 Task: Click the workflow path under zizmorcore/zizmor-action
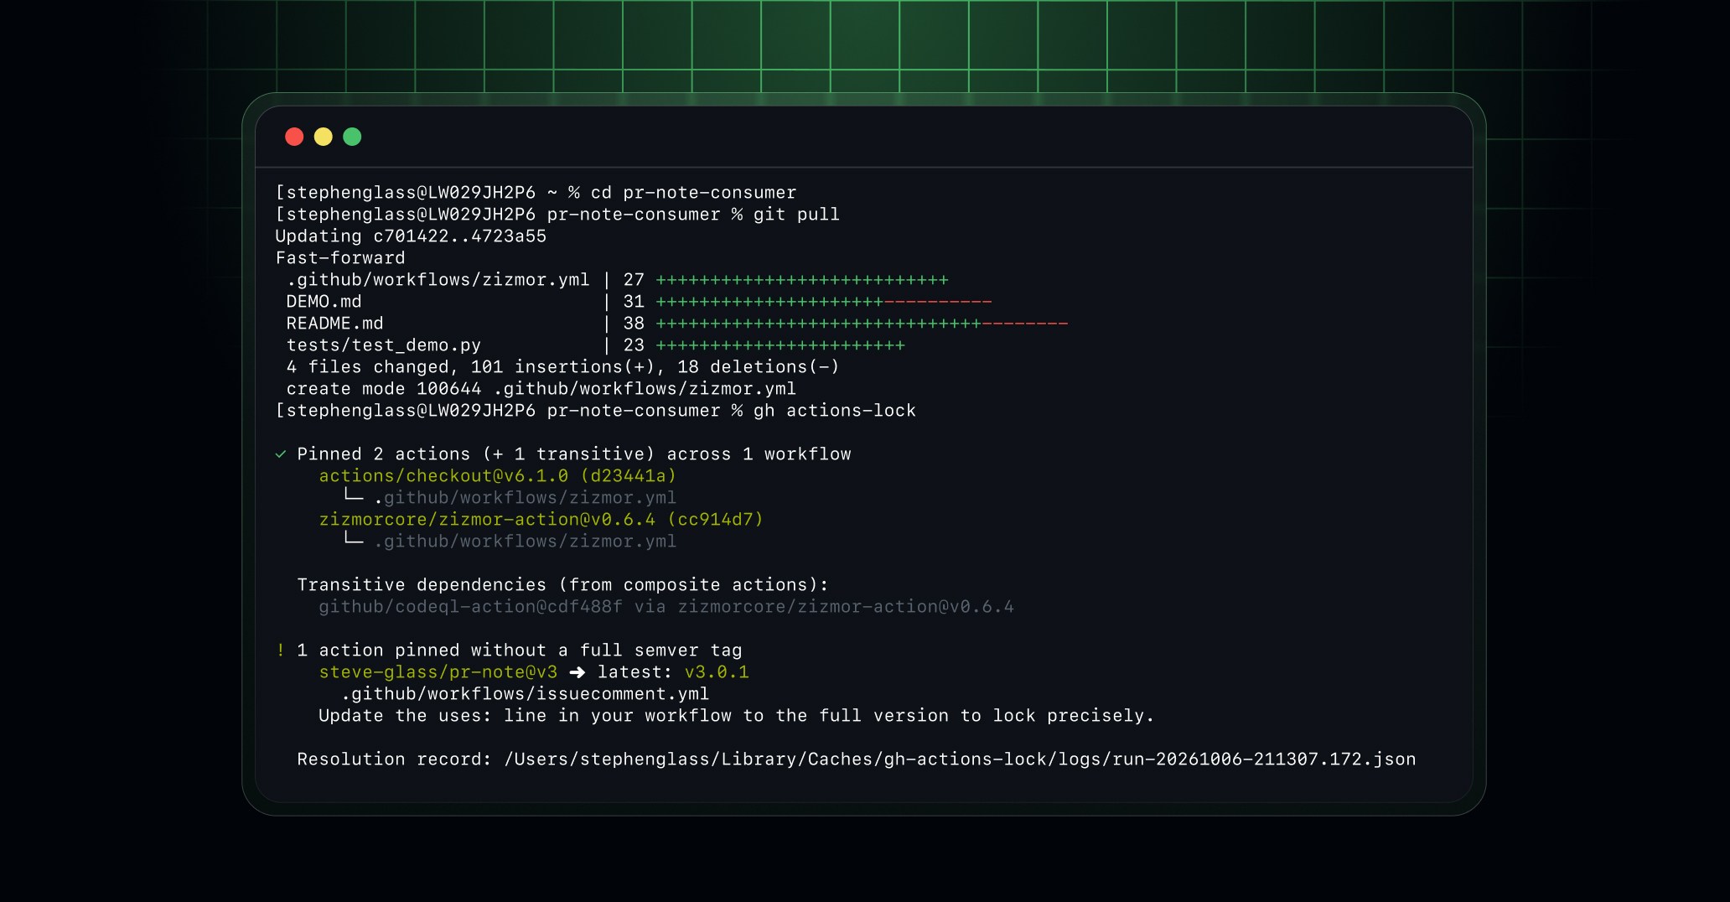(526, 542)
